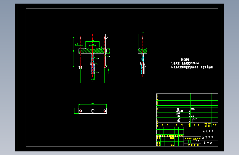Select the right guide rod in front view
239x155 pixels.
click(x=105, y=51)
